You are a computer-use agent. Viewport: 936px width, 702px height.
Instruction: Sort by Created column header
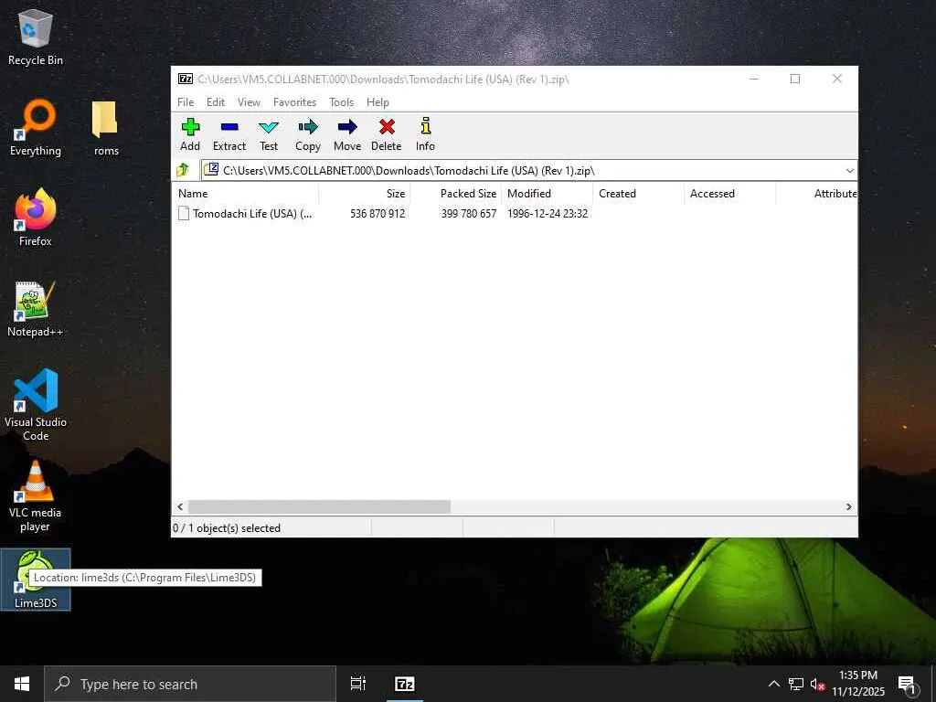tap(639, 194)
